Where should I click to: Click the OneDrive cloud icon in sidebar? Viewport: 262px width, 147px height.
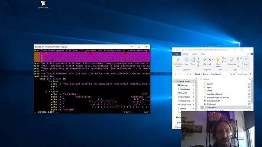pos(177,117)
